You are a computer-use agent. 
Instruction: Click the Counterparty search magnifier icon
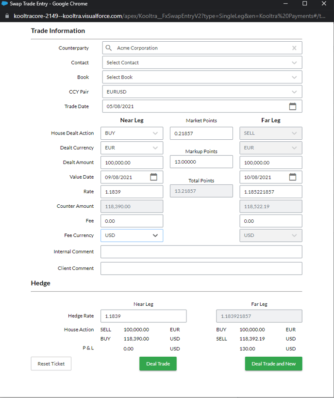click(x=109, y=48)
